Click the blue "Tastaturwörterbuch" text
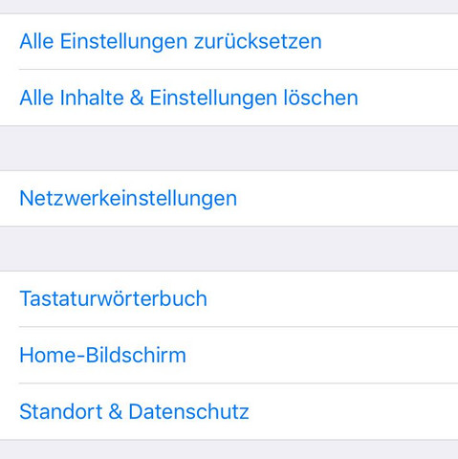The width and height of the screenshot is (458, 459). (x=114, y=299)
